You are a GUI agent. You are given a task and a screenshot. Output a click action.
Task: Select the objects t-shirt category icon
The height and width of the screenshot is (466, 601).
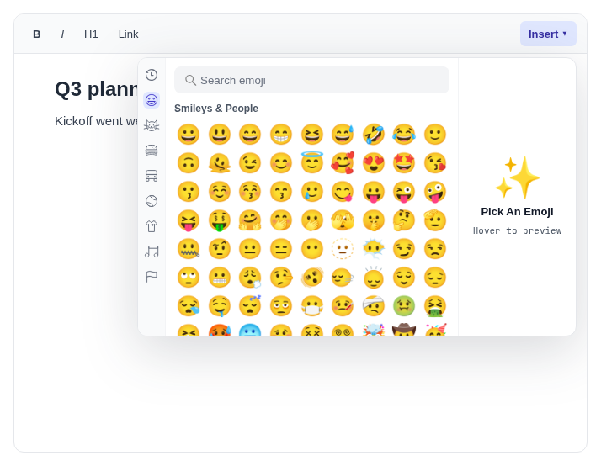[152, 226]
